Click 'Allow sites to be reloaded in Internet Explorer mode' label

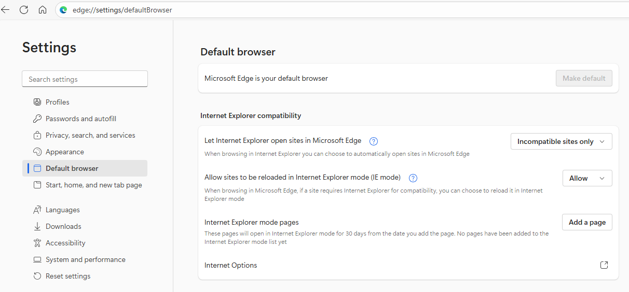point(303,178)
